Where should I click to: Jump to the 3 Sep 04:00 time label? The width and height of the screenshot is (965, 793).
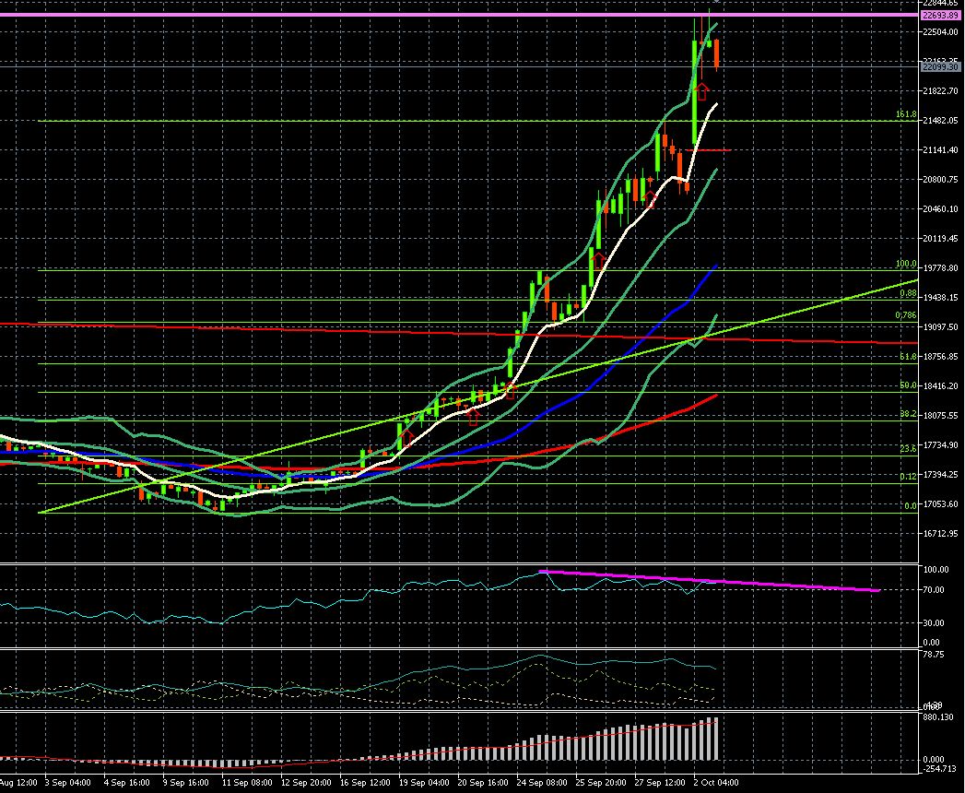click(x=68, y=783)
